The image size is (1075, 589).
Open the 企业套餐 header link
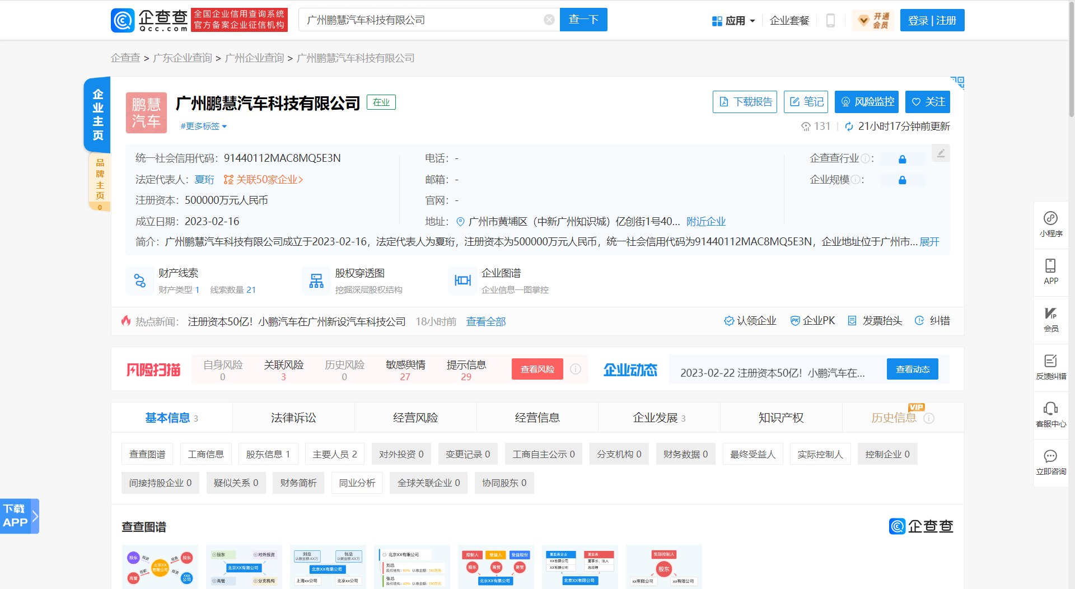coord(789,21)
